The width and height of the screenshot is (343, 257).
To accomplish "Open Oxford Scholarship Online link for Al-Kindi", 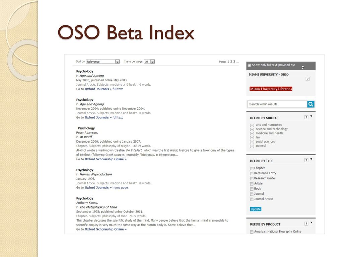I will tap(106, 159).
